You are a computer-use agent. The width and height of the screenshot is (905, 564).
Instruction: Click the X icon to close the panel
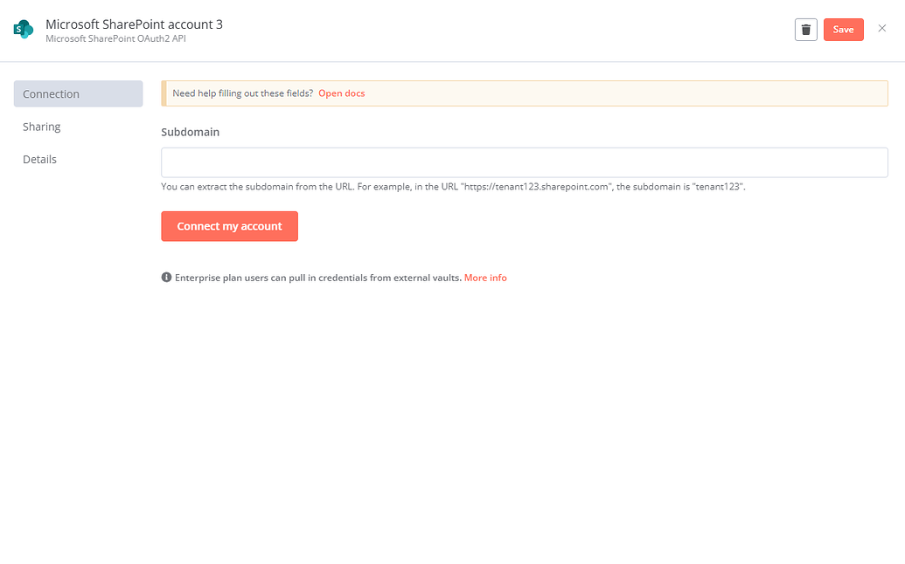click(x=882, y=29)
